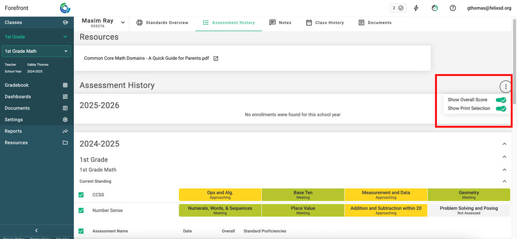Image resolution: width=517 pixels, height=239 pixels.
Task: Open the help question mark icon
Action: point(453,8)
